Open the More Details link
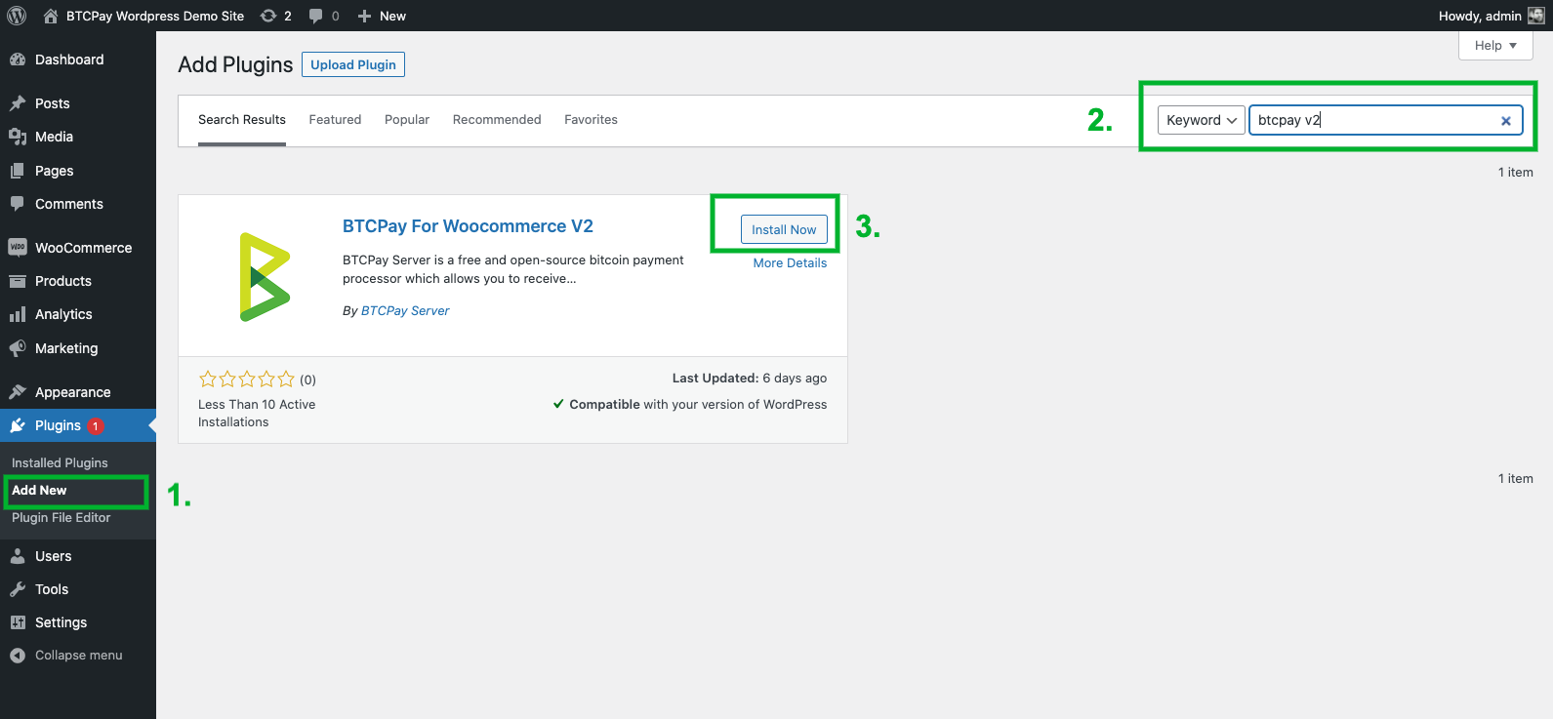This screenshot has width=1553, height=719. 790,263
